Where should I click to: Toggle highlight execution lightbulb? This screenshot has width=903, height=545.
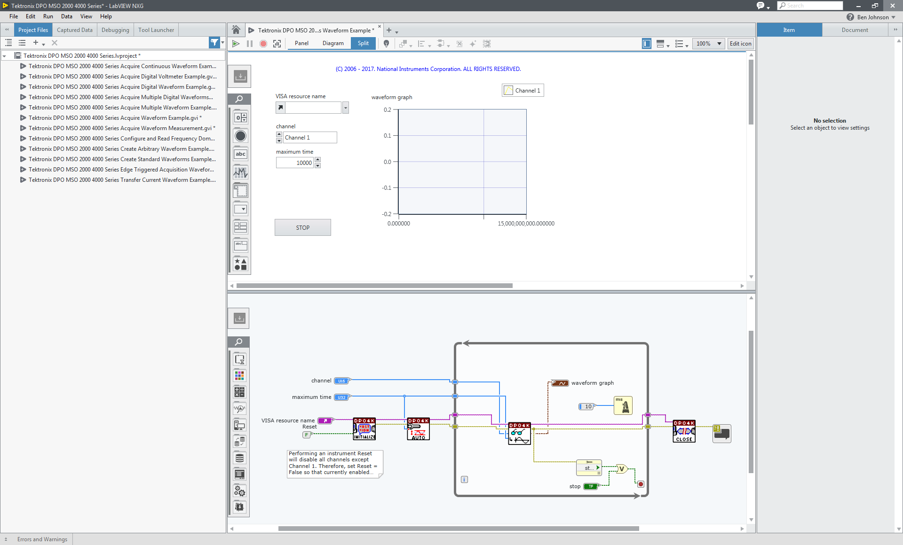(x=386, y=44)
